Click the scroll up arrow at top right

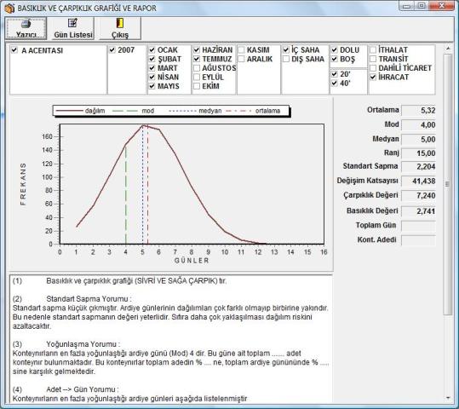coord(448,49)
